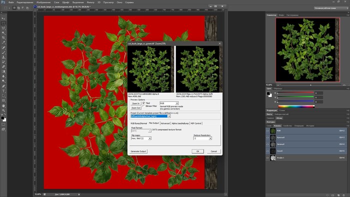The height and width of the screenshot is (197, 350).
Task: Open the Channels panel flyout menu
Action: (x=348, y=126)
